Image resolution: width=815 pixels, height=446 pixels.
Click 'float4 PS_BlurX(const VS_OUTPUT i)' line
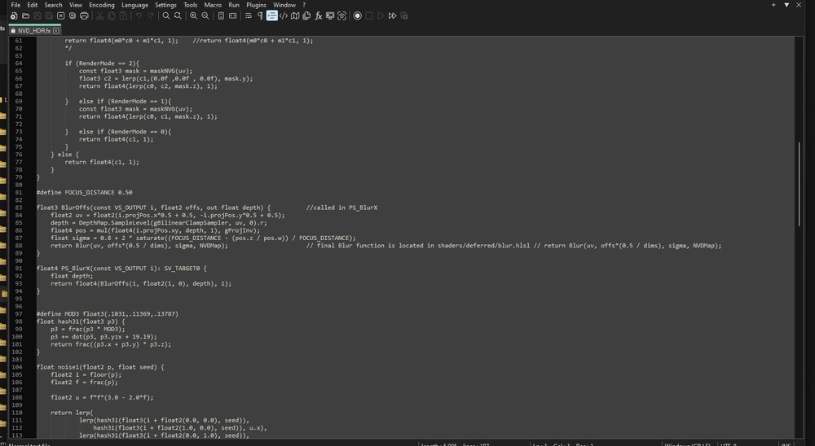(x=121, y=269)
